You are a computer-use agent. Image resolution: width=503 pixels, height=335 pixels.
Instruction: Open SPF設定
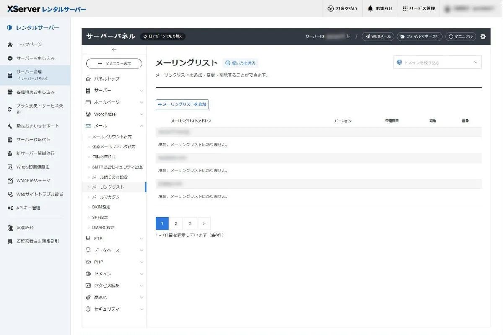tap(100, 217)
